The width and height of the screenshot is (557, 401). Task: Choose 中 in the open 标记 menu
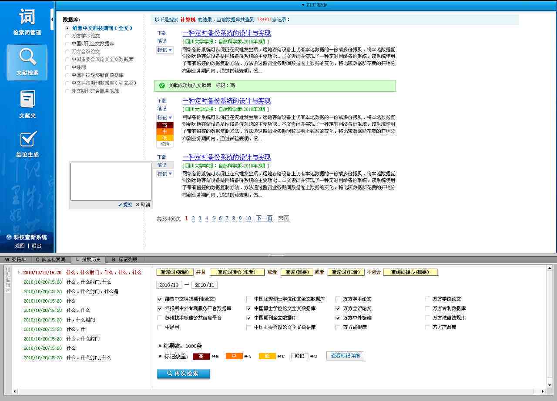click(x=165, y=131)
